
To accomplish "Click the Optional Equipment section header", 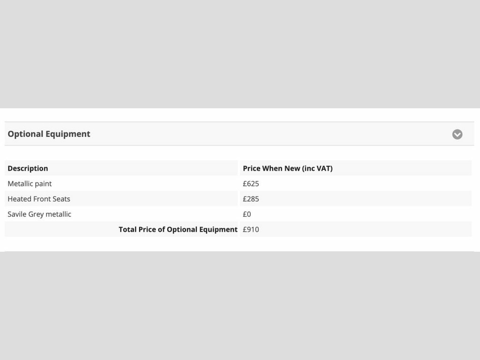I will click(239, 134).
